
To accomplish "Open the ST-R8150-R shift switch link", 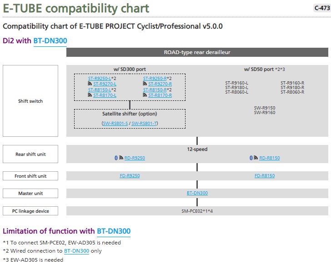I will (155, 90).
